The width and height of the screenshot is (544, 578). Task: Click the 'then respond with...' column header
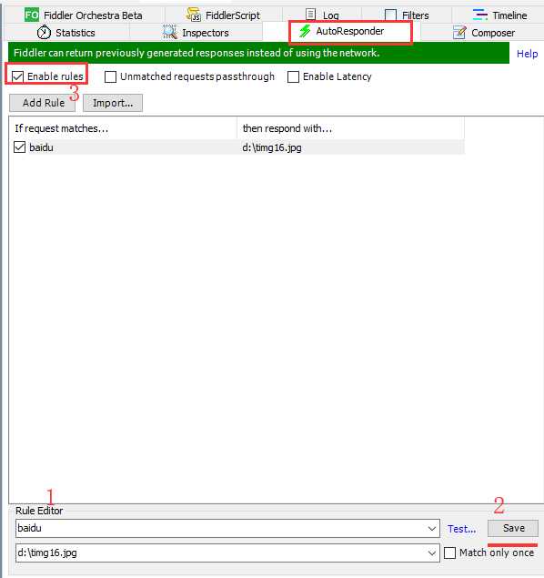350,128
